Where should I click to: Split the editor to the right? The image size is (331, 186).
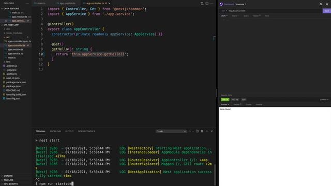click(x=207, y=4)
